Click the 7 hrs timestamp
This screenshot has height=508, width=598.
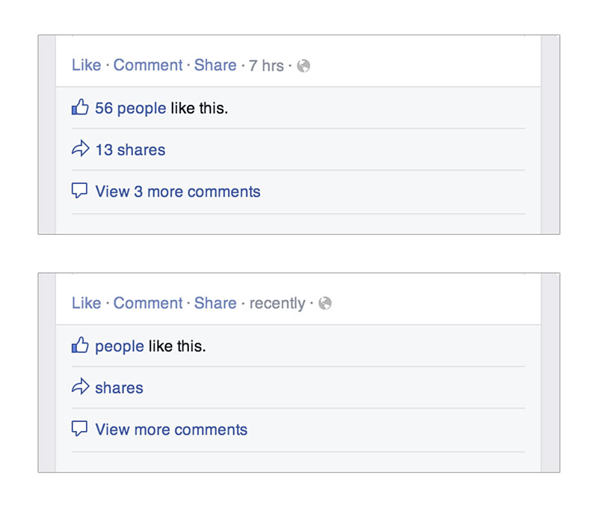coord(267,66)
